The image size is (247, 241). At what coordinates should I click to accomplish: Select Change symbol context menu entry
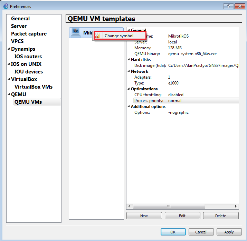point(120,36)
